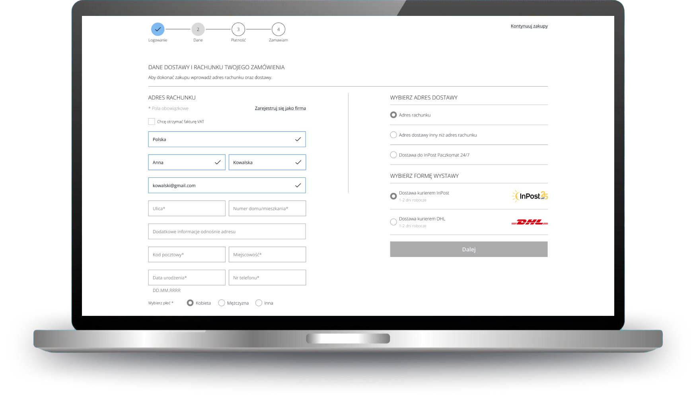Click checkmark icon in the email field

click(298, 185)
